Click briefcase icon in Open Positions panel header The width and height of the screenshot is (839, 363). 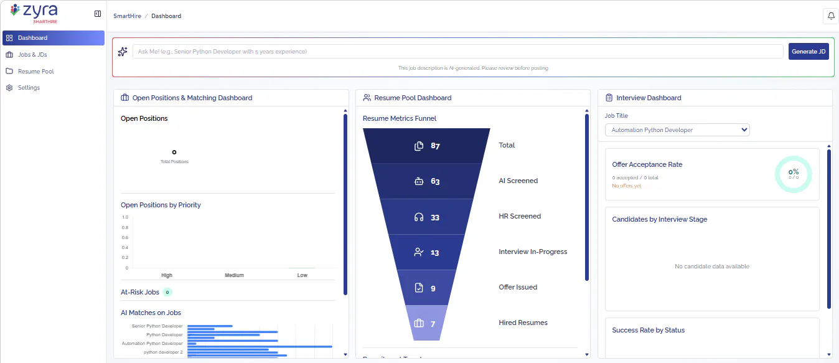click(x=125, y=98)
